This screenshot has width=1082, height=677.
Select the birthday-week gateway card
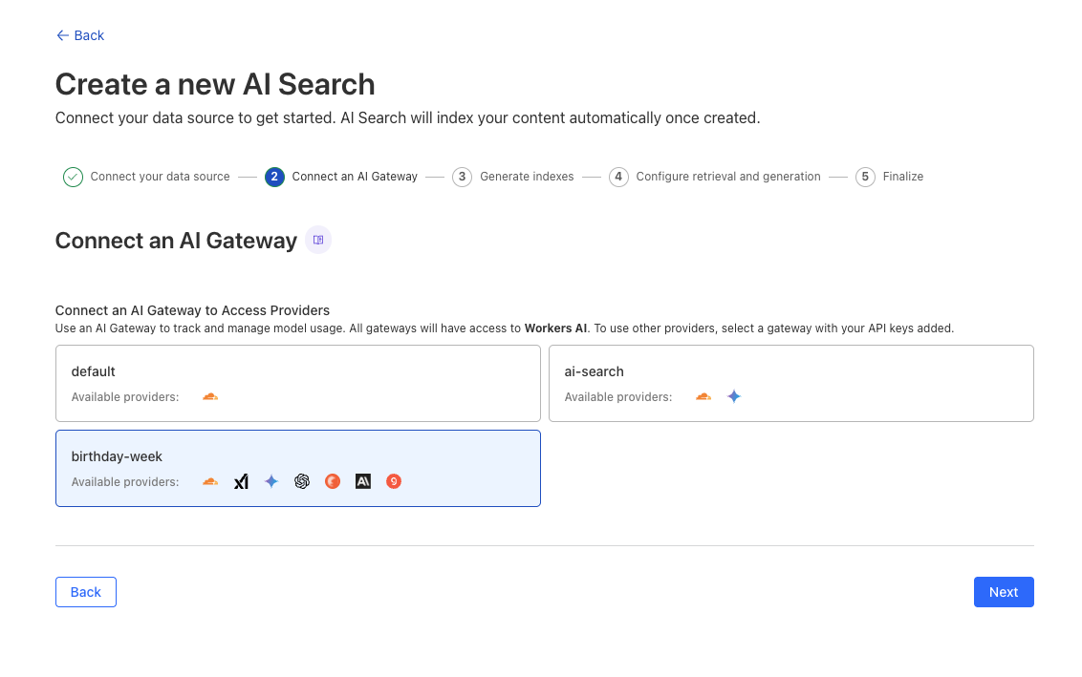click(x=298, y=468)
